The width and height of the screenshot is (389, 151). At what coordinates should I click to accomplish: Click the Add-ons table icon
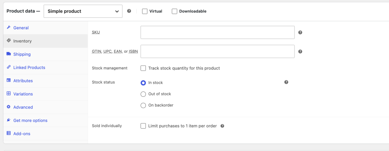[x=9, y=133]
